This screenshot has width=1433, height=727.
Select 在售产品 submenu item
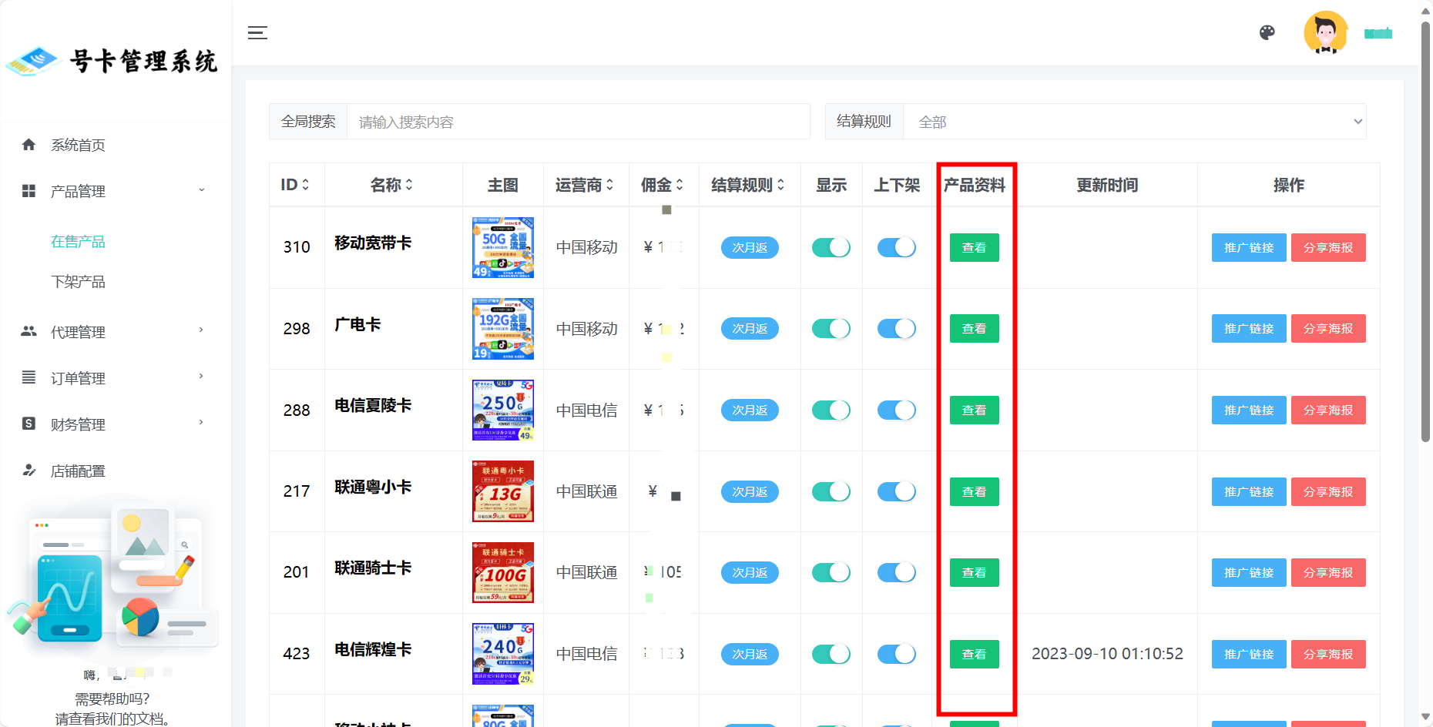pos(78,242)
